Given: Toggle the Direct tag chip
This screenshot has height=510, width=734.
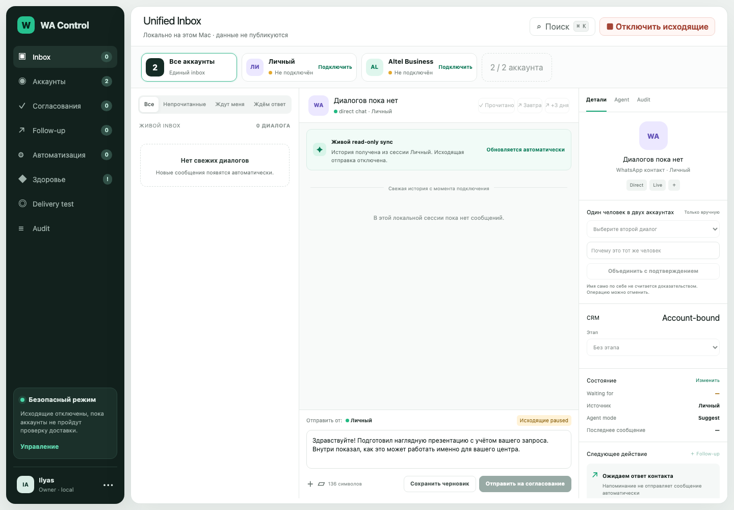Looking at the screenshot, I should [637, 185].
